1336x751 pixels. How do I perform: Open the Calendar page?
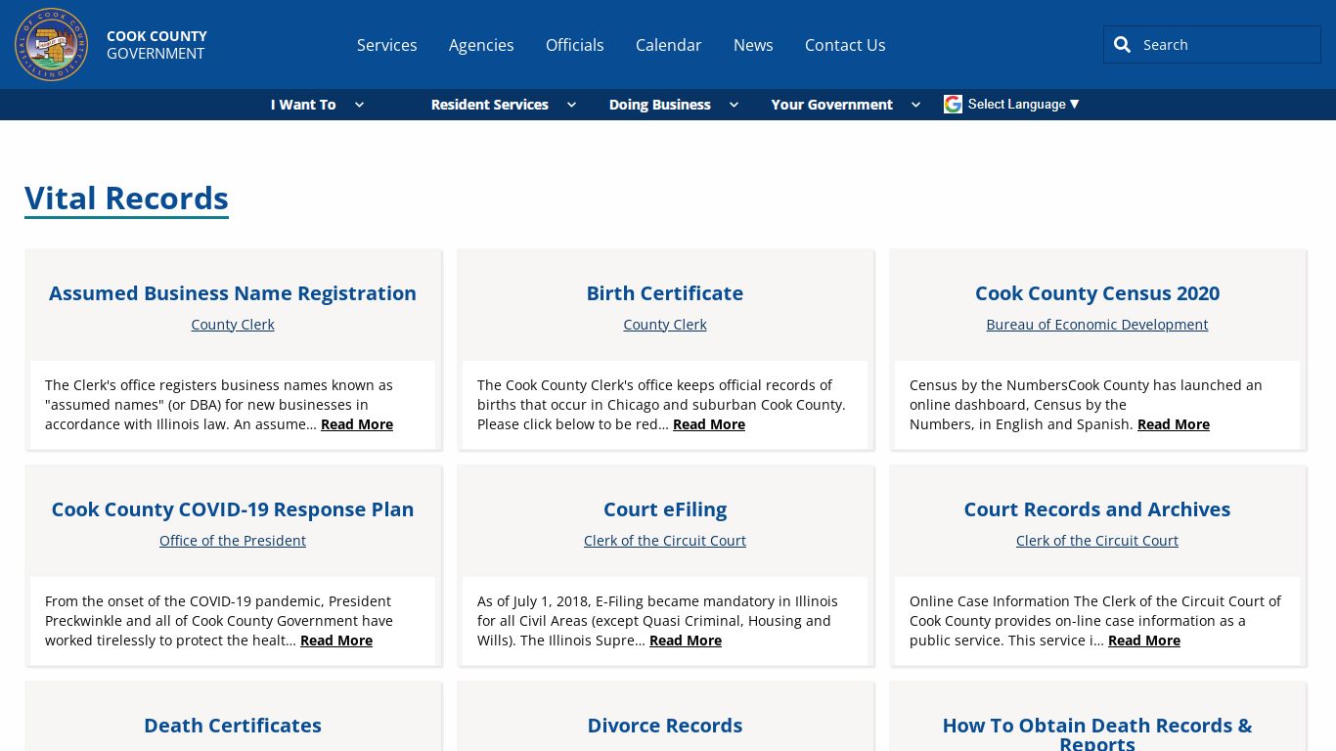pyautogui.click(x=668, y=45)
